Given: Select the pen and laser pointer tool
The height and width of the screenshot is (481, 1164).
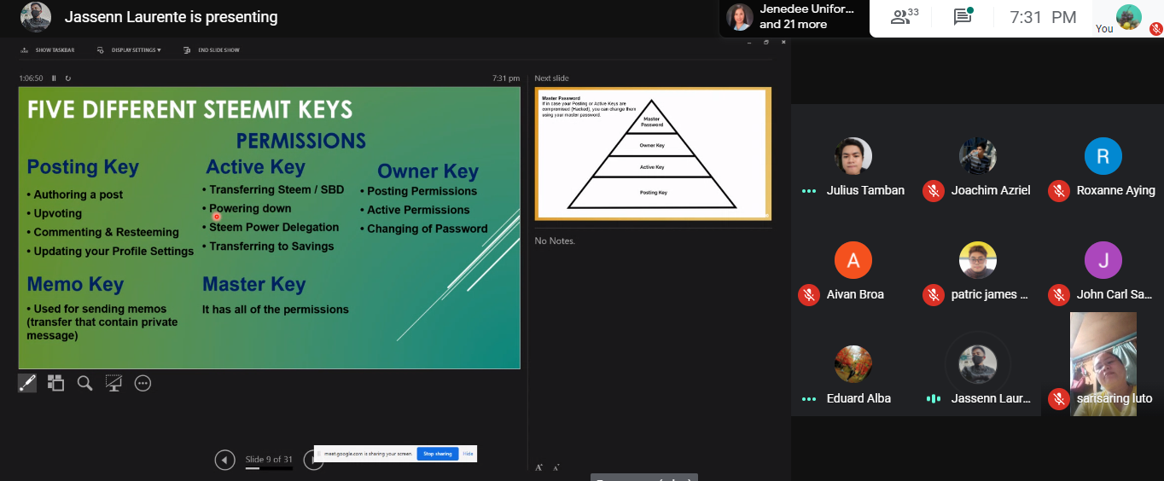Looking at the screenshot, I should (27, 383).
